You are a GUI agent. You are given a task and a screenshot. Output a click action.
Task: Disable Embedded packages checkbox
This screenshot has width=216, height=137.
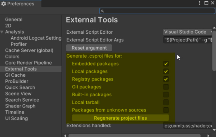point(166,64)
